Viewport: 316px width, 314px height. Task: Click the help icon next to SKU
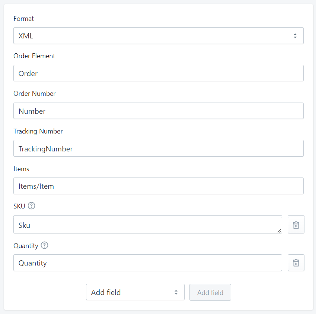click(x=32, y=205)
